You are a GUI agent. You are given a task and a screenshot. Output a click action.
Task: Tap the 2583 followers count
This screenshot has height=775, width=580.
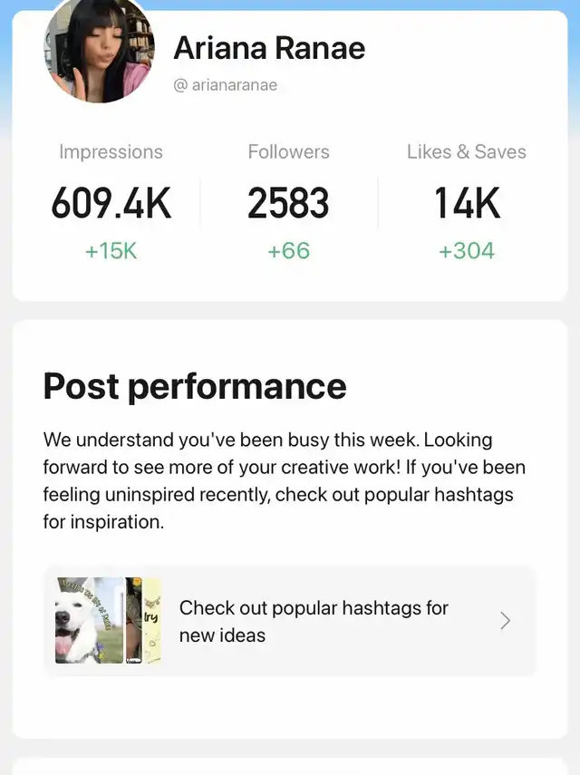point(288,204)
